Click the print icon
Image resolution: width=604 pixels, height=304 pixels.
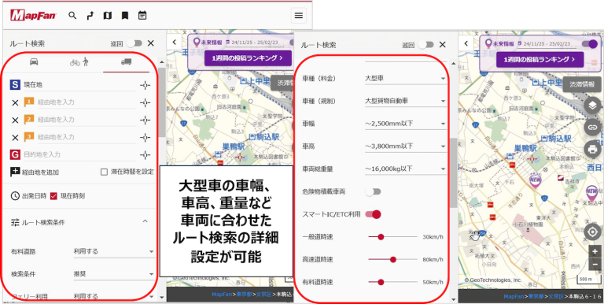coord(593,149)
